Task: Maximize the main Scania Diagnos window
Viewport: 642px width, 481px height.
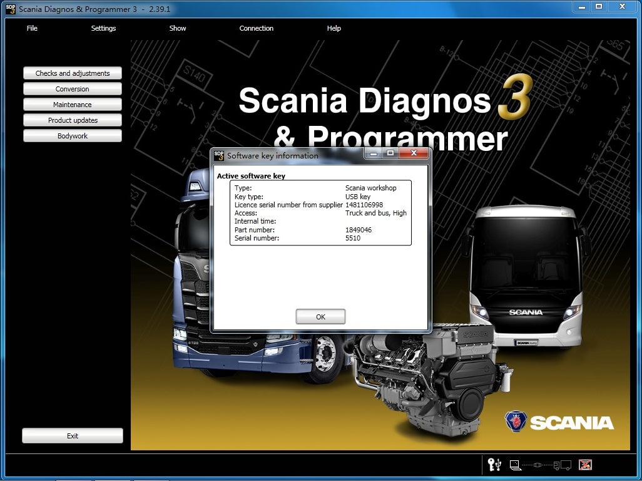Action: [599, 7]
